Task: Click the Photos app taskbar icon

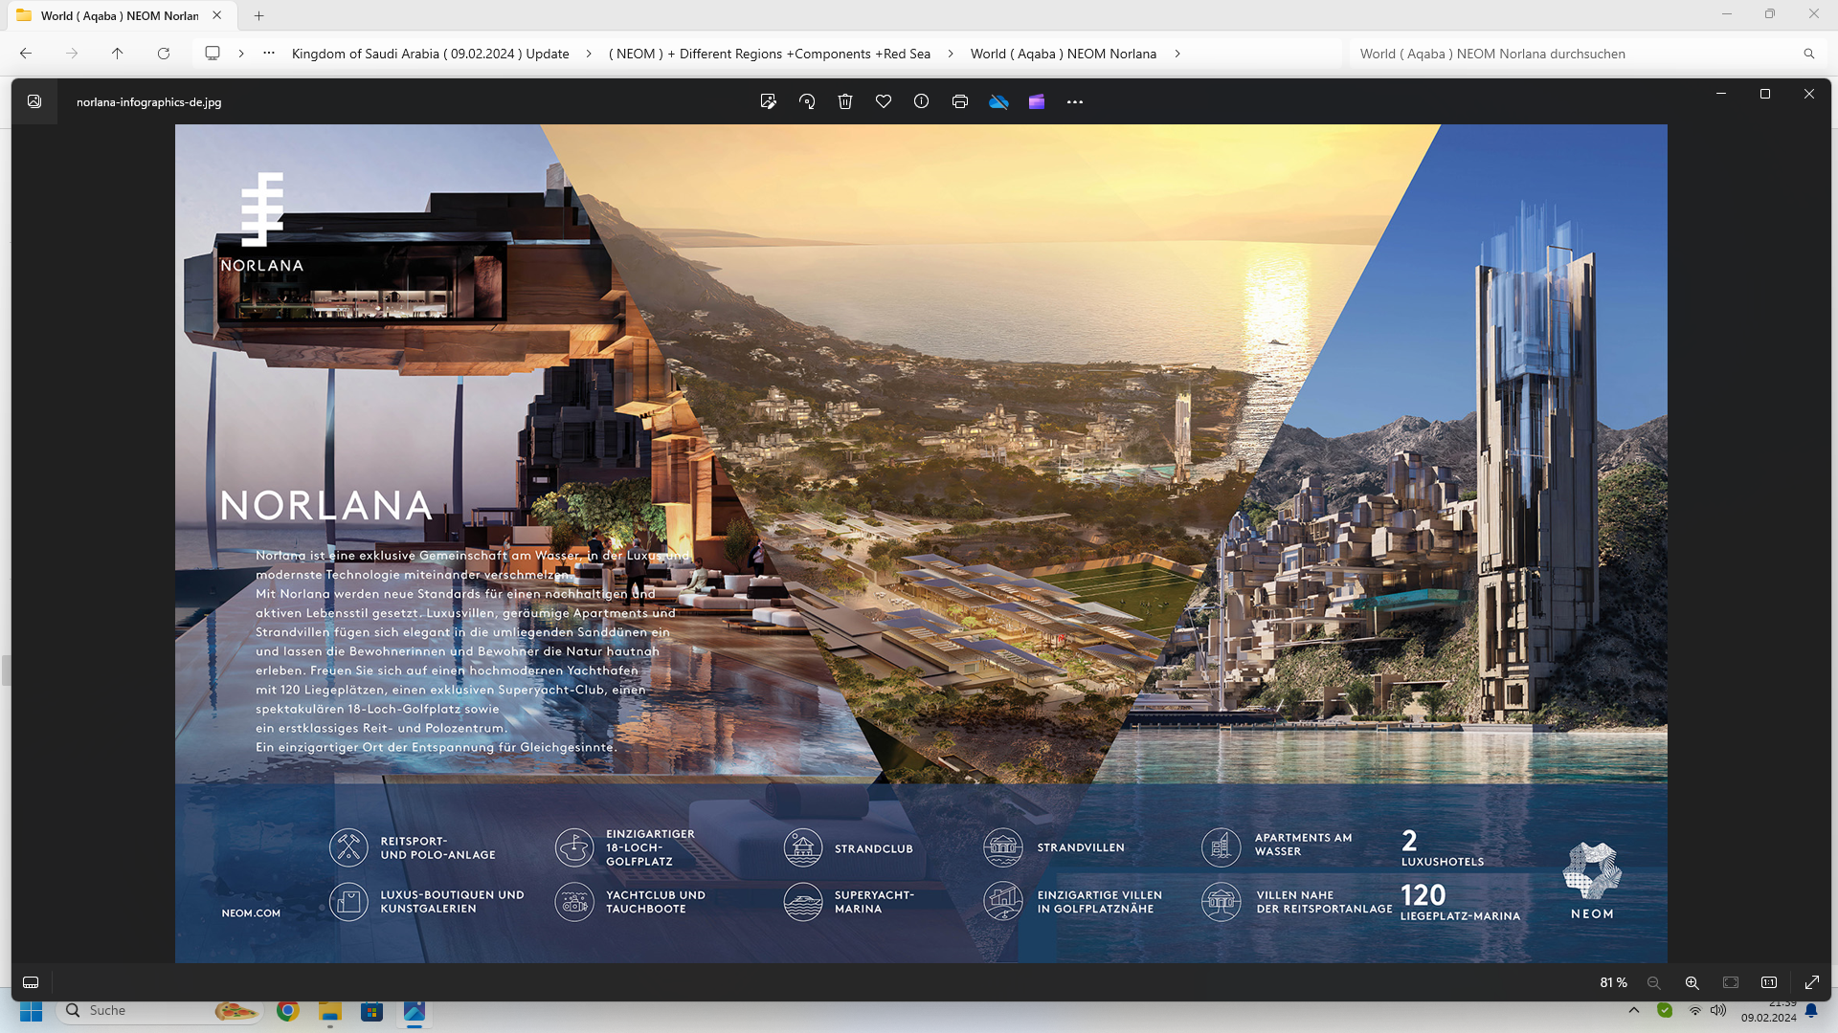Action: pyautogui.click(x=414, y=1011)
